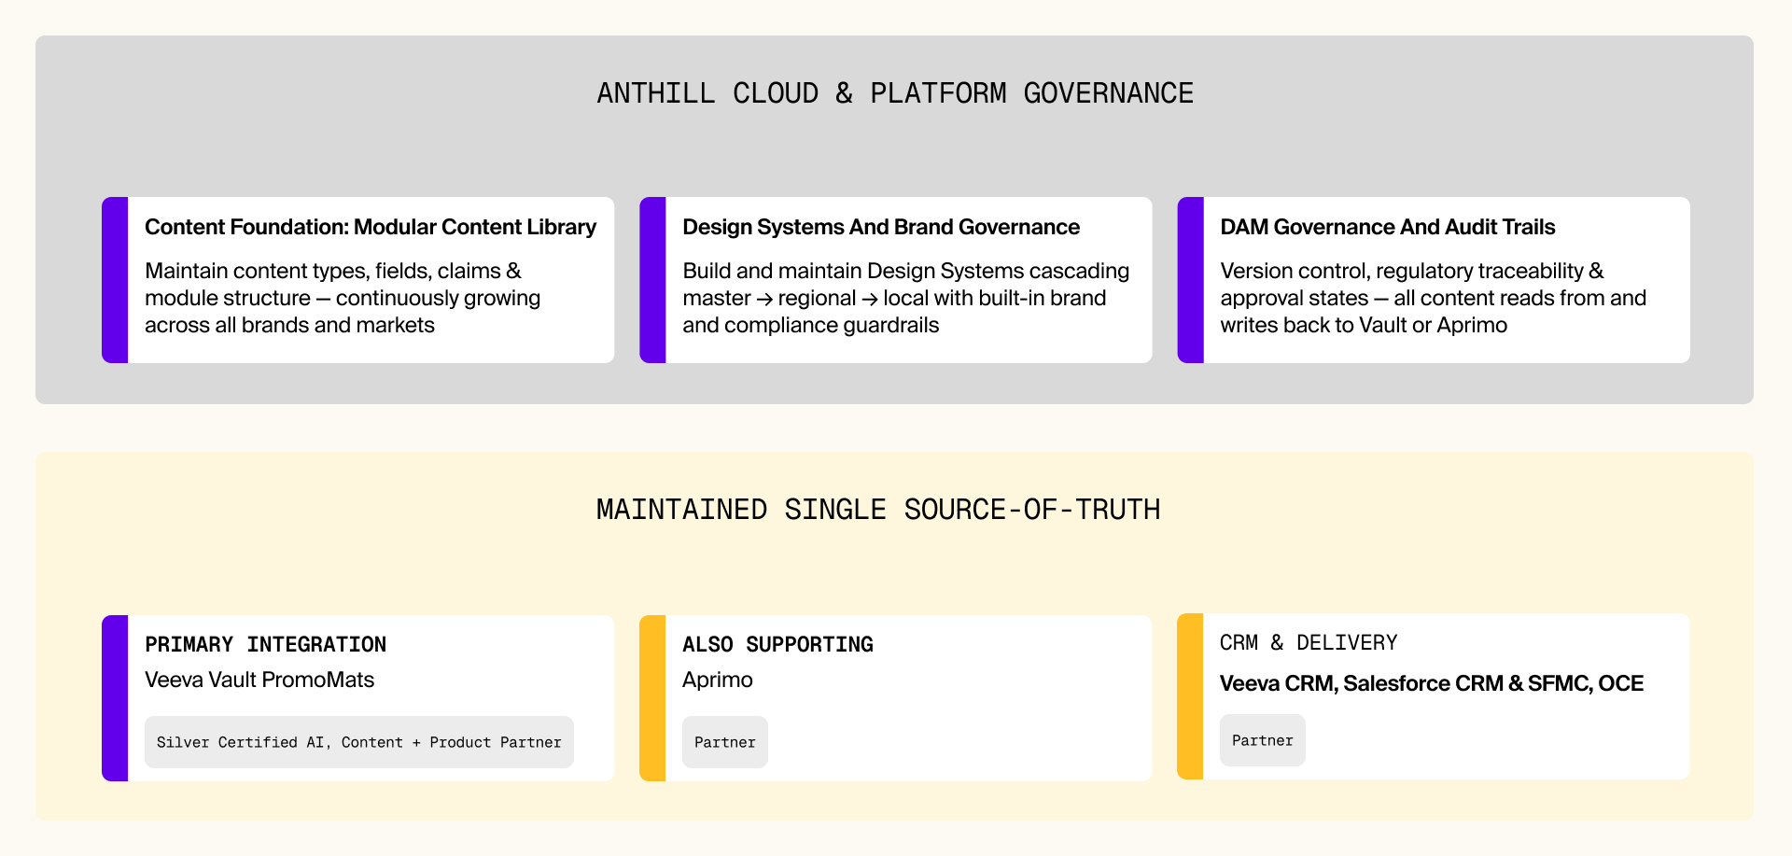Click the Veeva CRM, Salesforce CRM & SFMC, OCE text

1432,683
